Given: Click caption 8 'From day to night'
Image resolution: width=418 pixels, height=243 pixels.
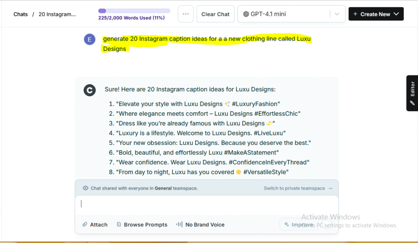Looking at the screenshot, I should 202,172.
